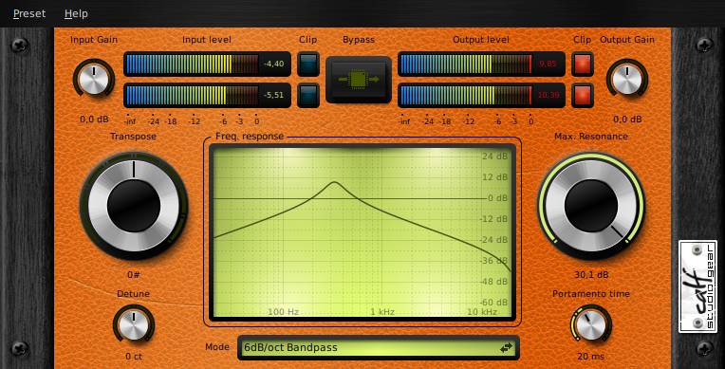
Task: Click the Calf Studio Gear logo
Action: tap(697, 286)
